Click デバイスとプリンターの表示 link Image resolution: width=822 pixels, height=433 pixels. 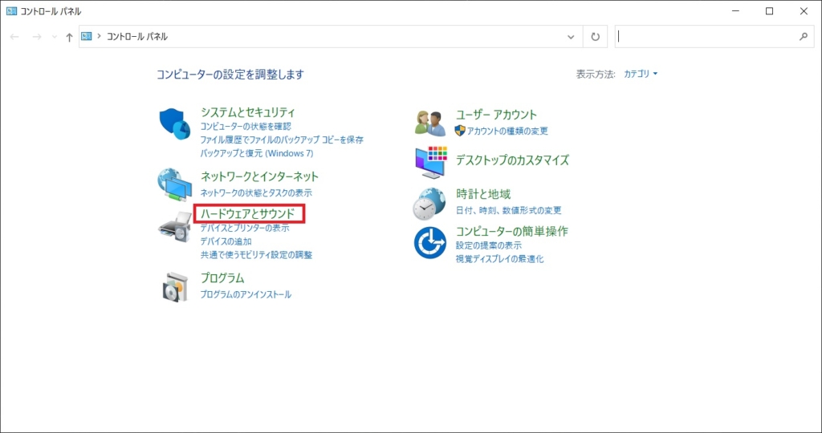pyautogui.click(x=245, y=229)
